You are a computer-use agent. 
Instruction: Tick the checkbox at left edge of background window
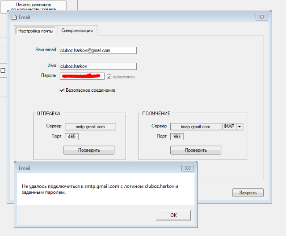tap(3, 70)
